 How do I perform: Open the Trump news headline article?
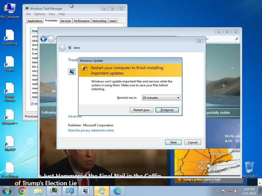point(46,183)
